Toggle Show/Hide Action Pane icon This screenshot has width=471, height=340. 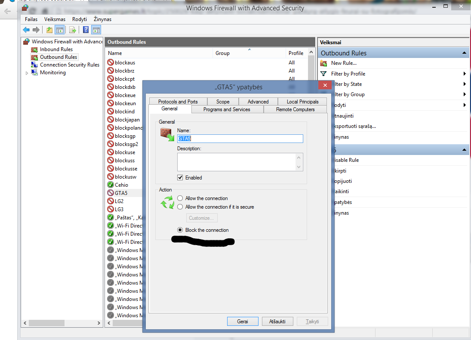pyautogui.click(x=96, y=30)
